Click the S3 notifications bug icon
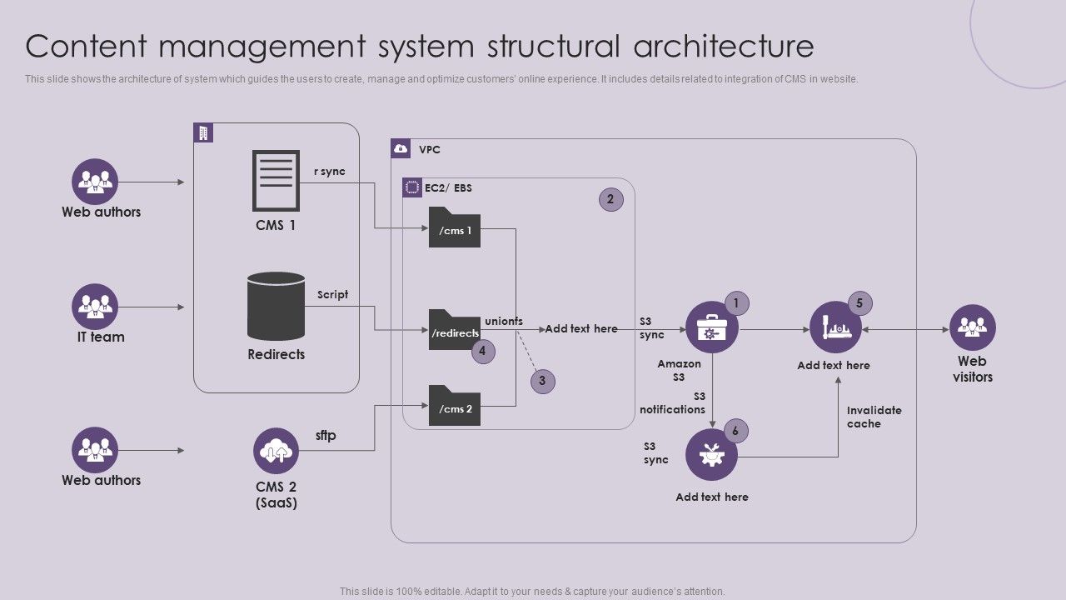This screenshot has height=600, width=1066. coord(711,455)
